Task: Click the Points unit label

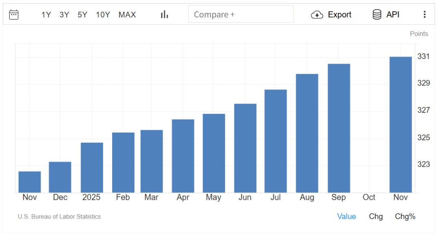Action: tap(419, 34)
